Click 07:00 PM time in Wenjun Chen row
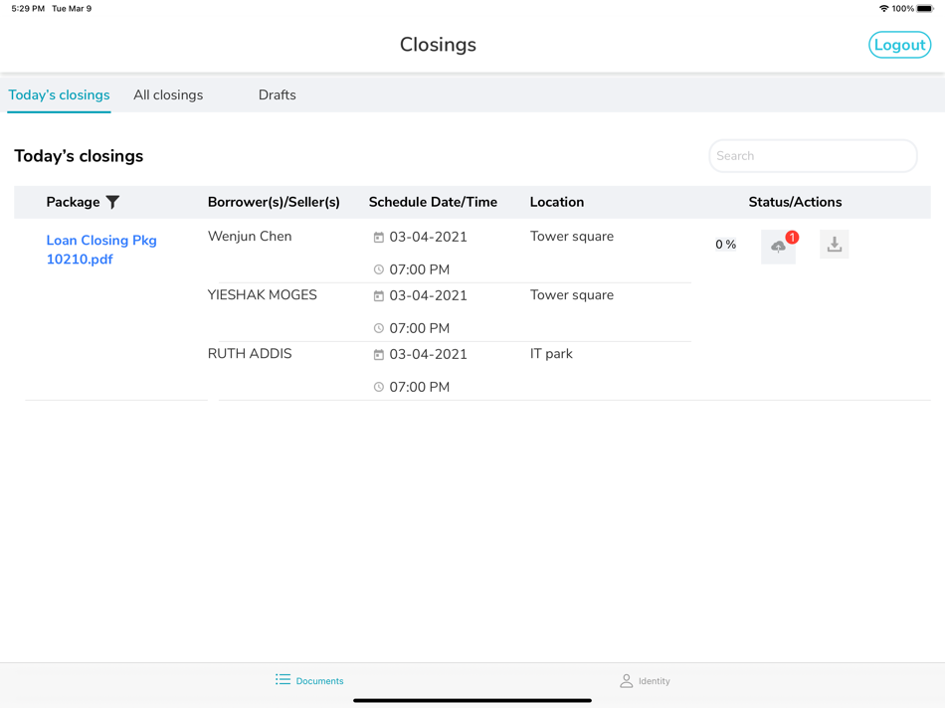This screenshot has height=708, width=945. 420,269
